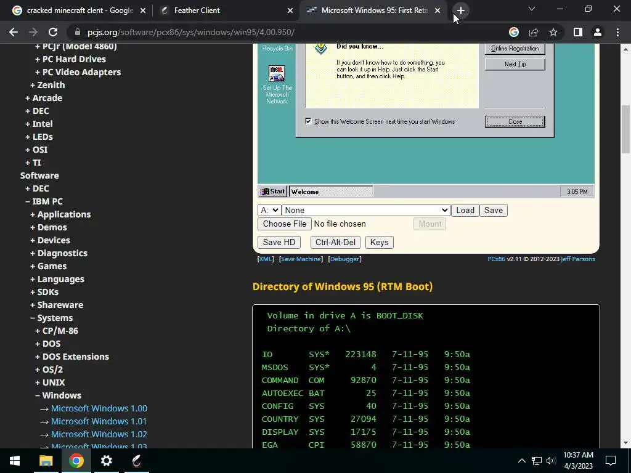631x473 pixels.
Task: Expand the Zenith sidebar entry
Action: point(47,85)
